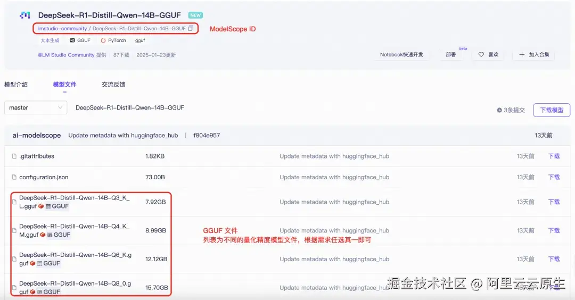The height and width of the screenshot is (300, 575).
Task: Click the 下载模型 button
Action: 552,110
